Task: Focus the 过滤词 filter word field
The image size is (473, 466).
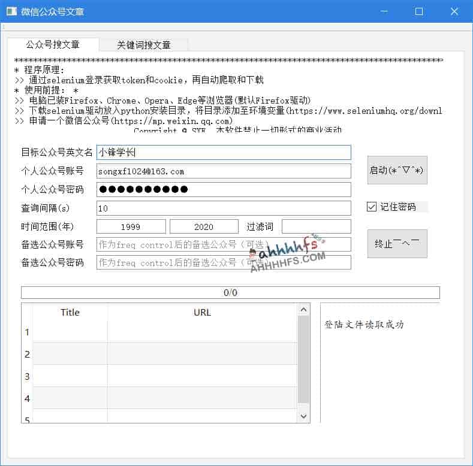Action: pyautogui.click(x=316, y=227)
